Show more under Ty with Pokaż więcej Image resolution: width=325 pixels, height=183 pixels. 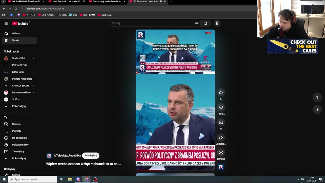19,158
